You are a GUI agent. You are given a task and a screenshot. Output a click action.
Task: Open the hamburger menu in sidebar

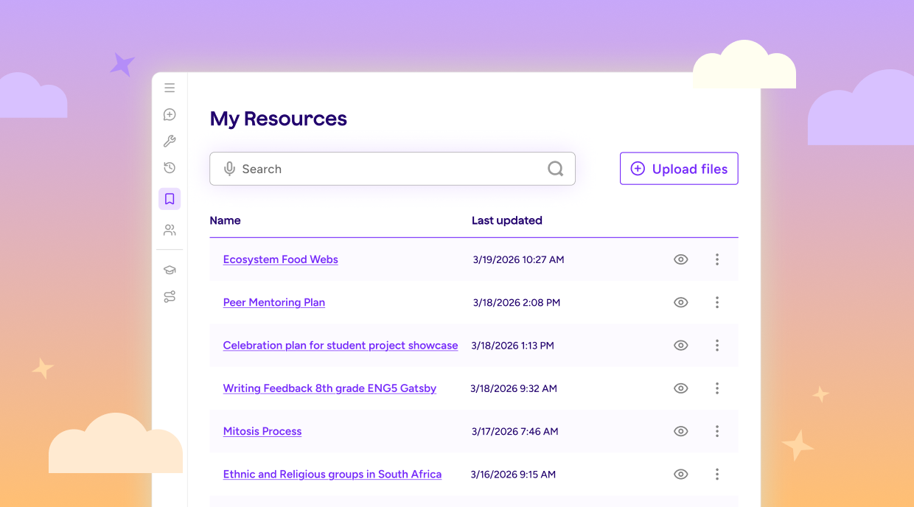[x=170, y=88]
